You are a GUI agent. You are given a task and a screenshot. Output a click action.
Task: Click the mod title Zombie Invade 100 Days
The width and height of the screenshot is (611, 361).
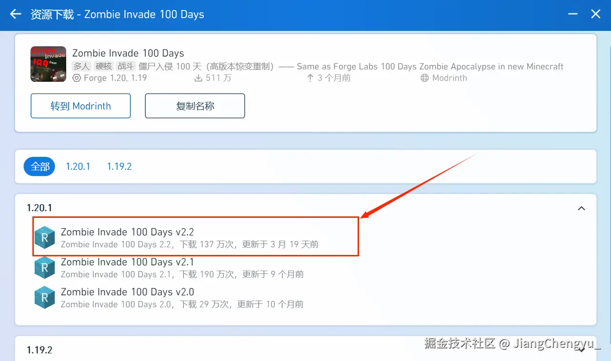coord(128,53)
